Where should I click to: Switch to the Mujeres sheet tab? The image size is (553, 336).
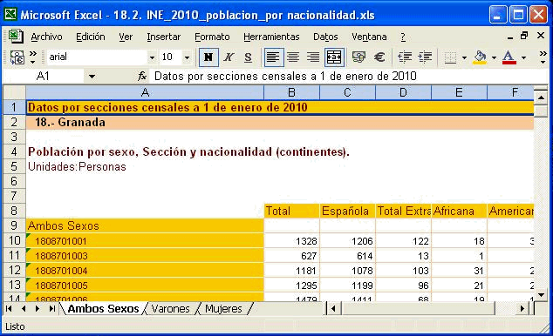coord(223,308)
